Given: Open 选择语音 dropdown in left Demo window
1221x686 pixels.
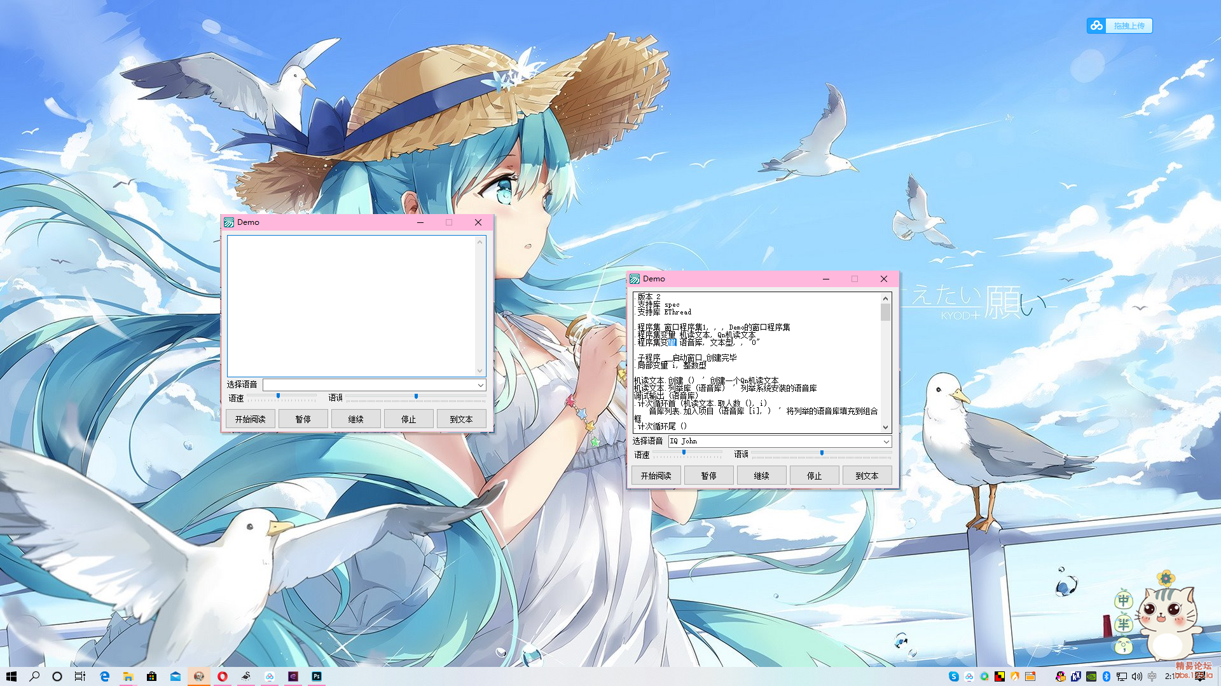Looking at the screenshot, I should [x=375, y=385].
